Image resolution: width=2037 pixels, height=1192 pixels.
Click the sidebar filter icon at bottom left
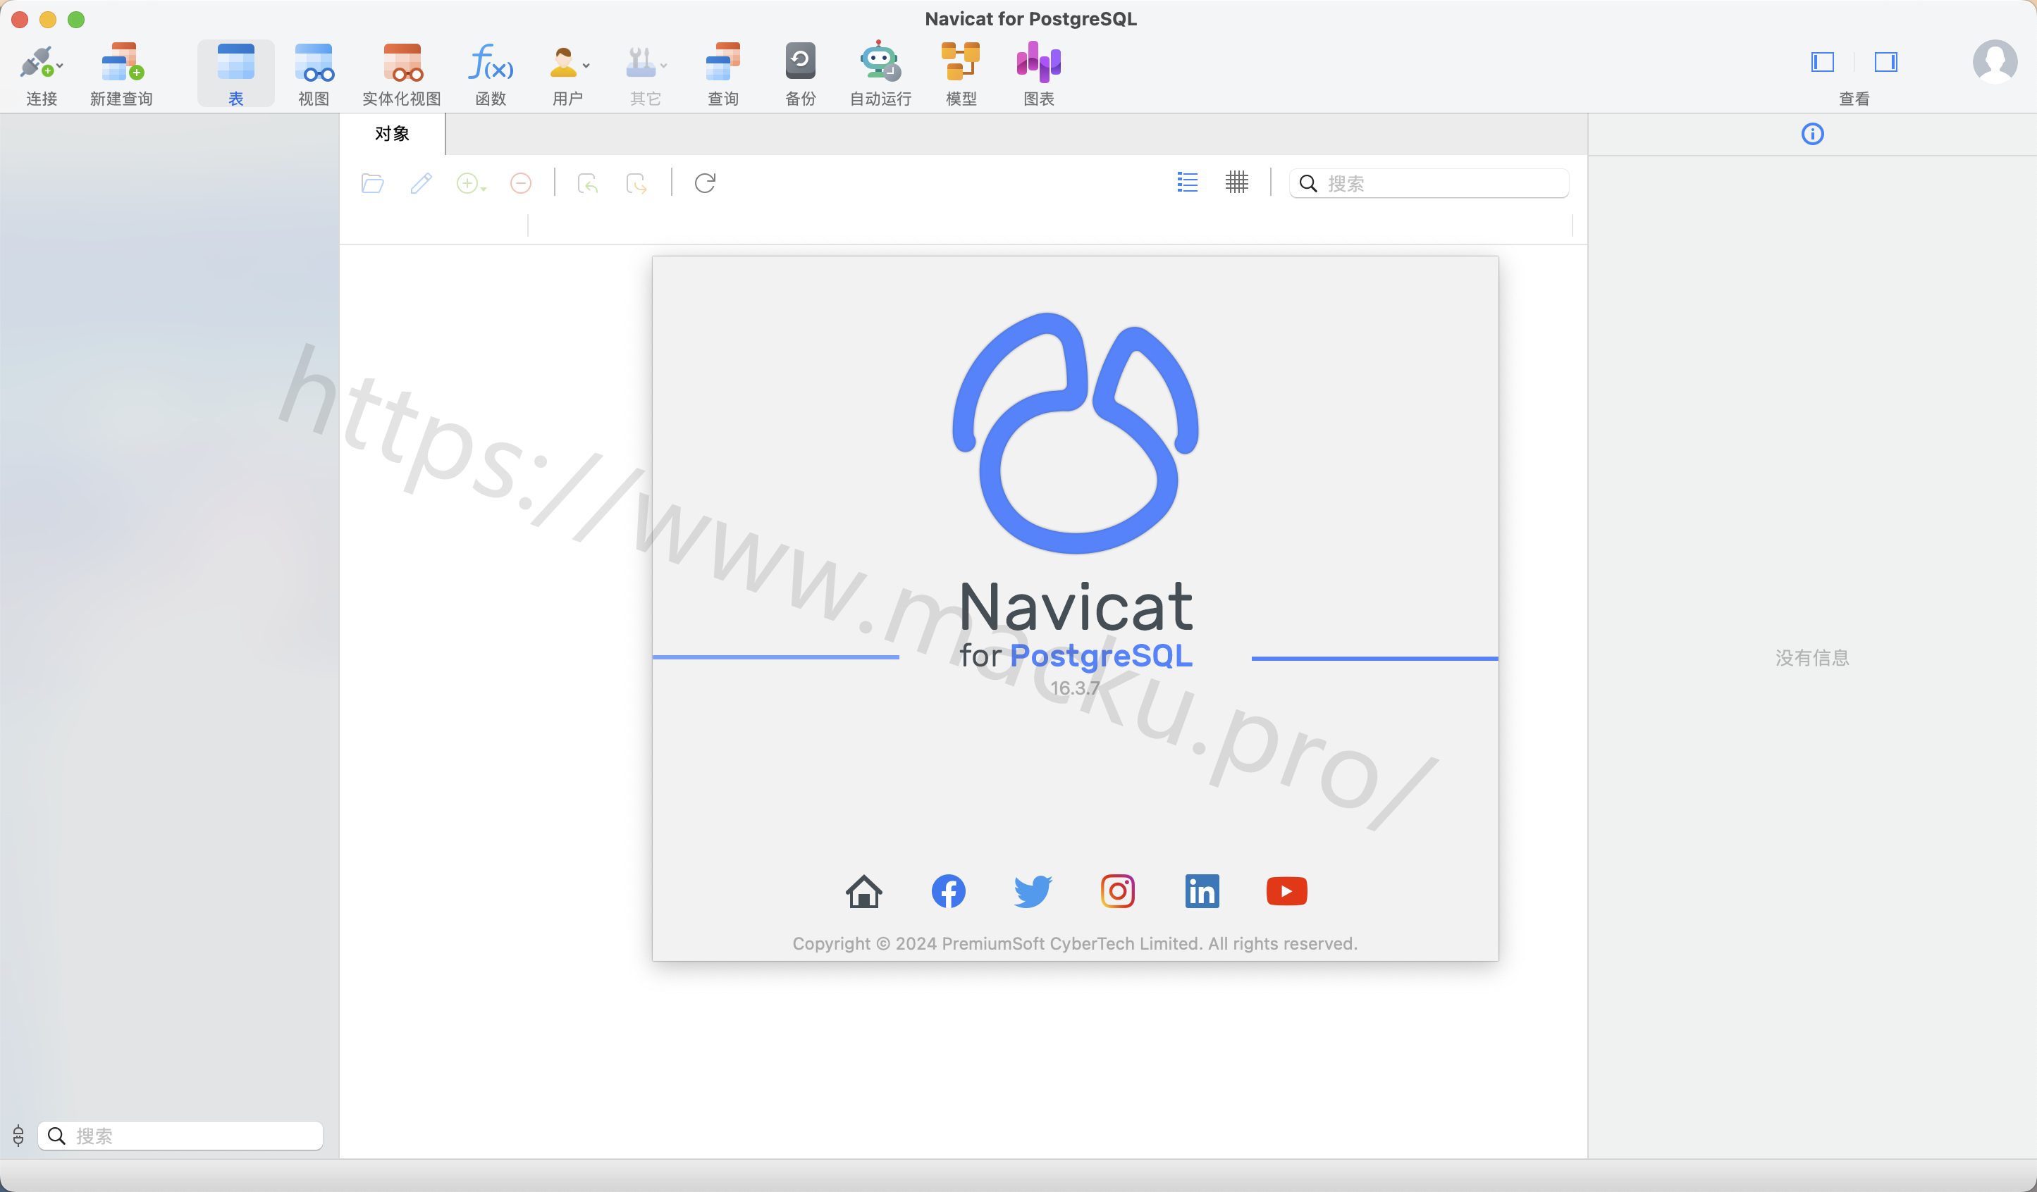coord(18,1136)
